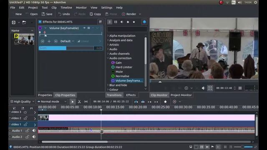Screen dimensions: 267x150
Task: Add a keyframe with the plus icon
Action: click(x=49, y=41)
